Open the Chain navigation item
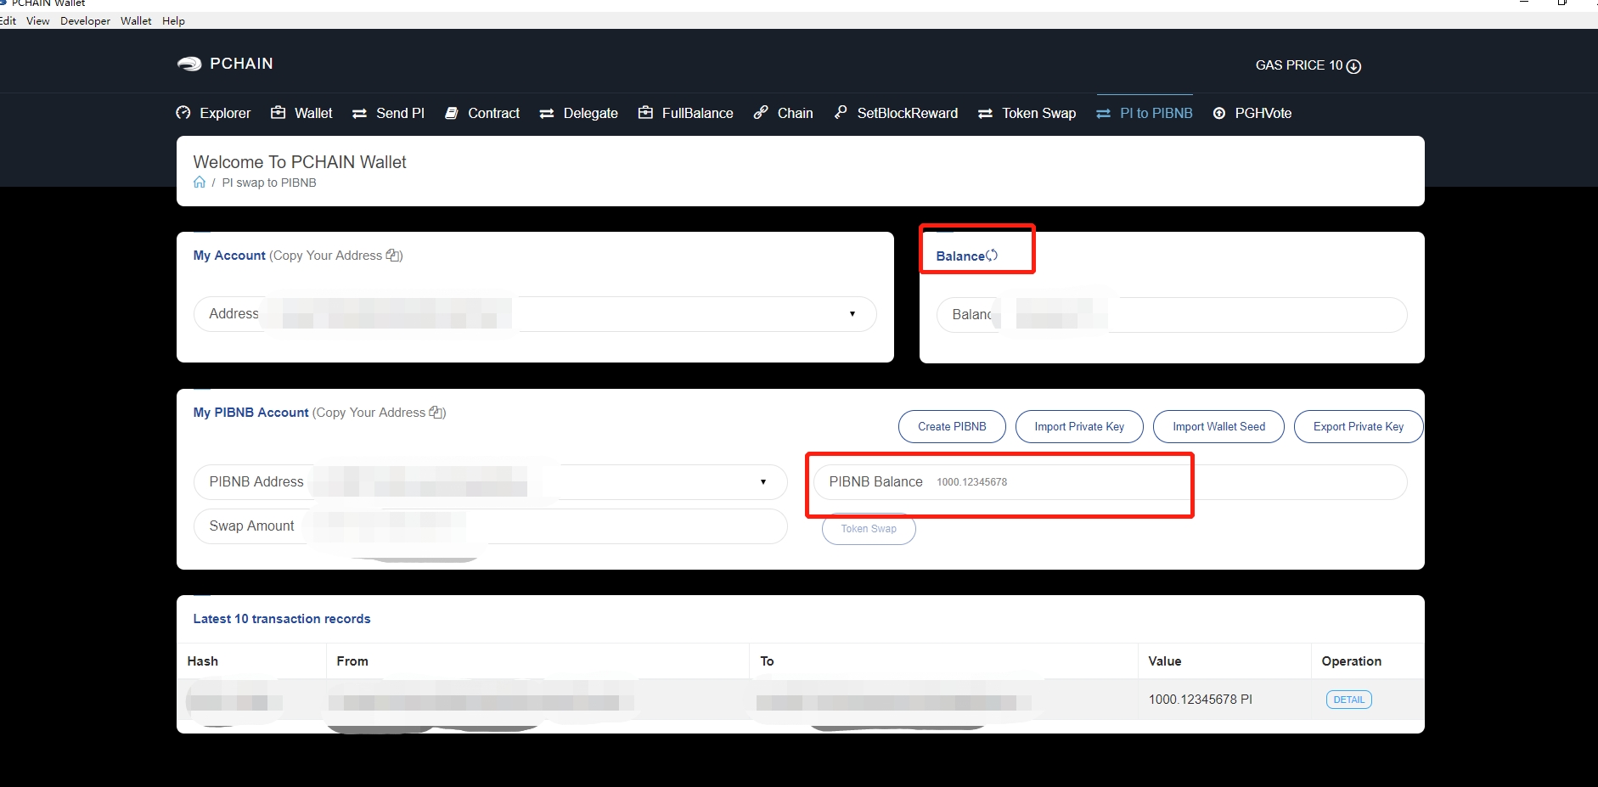 [x=784, y=113]
